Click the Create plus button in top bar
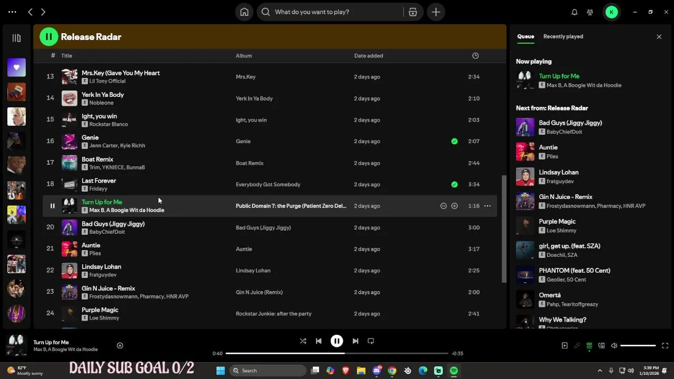The image size is (674, 379). click(x=436, y=12)
